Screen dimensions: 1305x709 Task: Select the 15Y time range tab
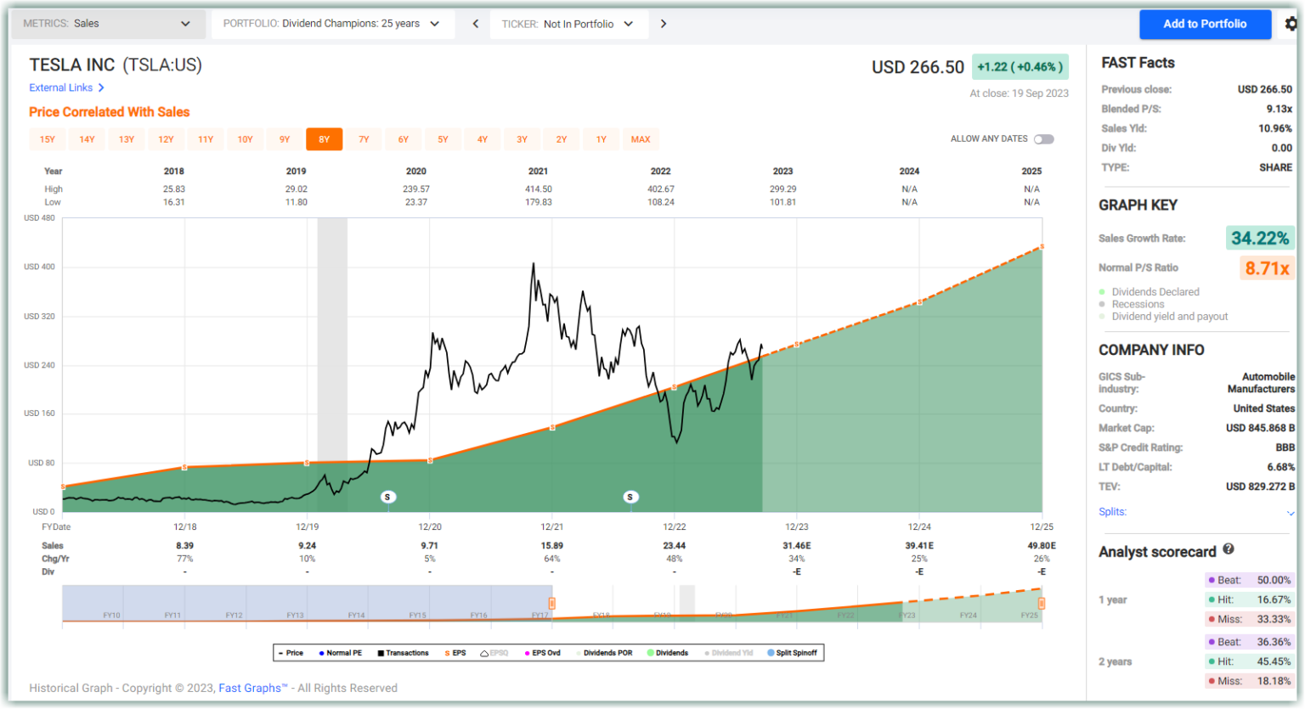(48, 139)
